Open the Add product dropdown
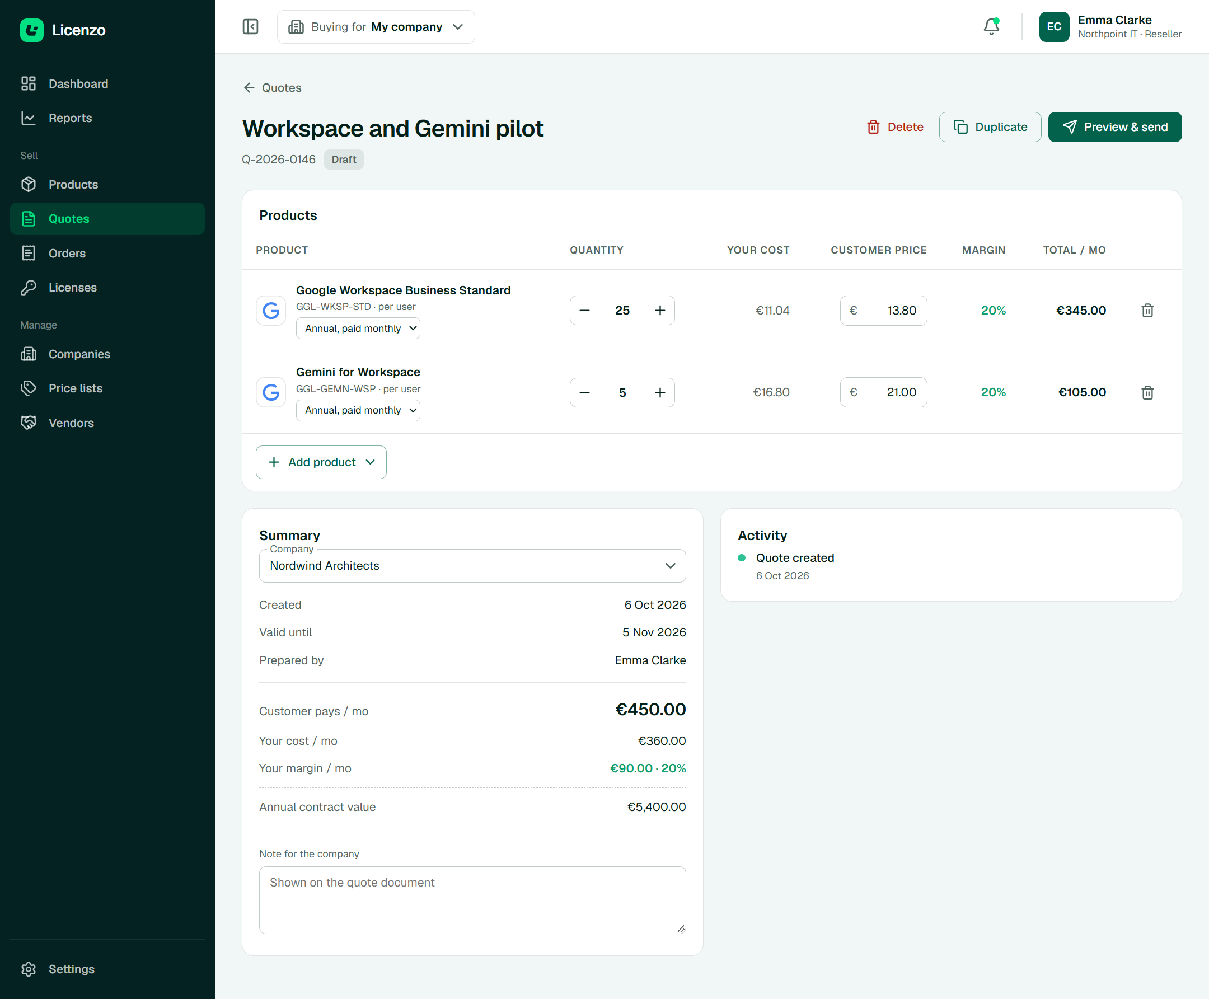 (x=321, y=462)
